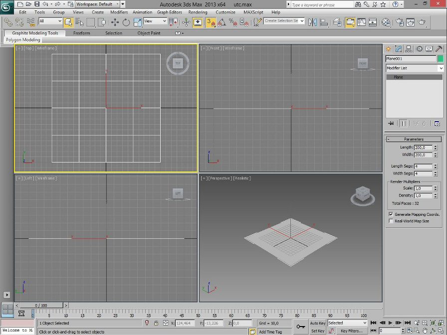Viewport: 447px width, 335px height.
Task: Click the Set Keys key icon button
Action: pyautogui.click(x=301, y=327)
